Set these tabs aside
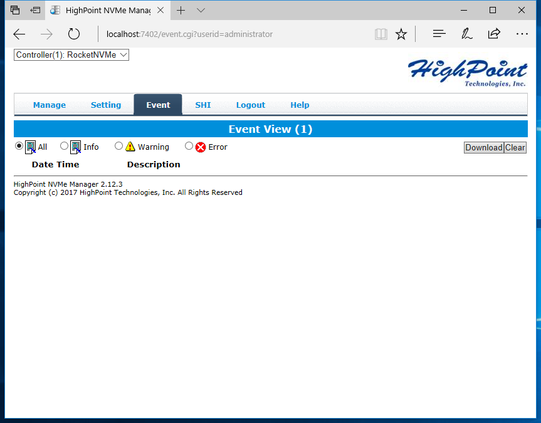541x423 pixels. click(x=35, y=10)
